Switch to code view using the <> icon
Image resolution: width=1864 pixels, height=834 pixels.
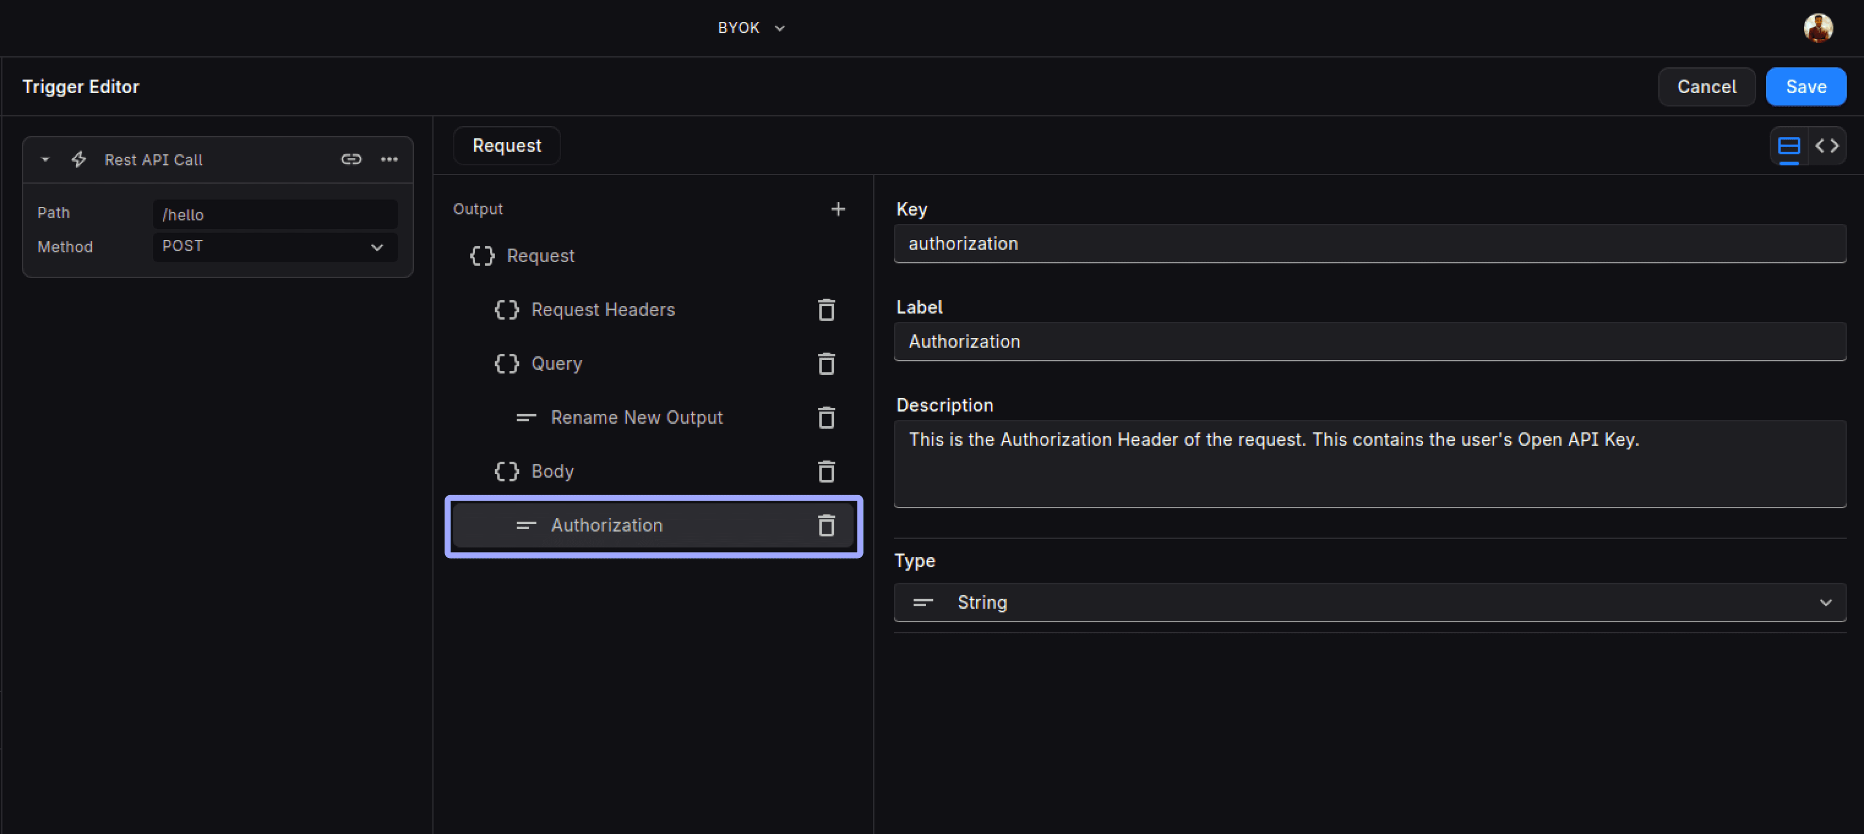(1827, 146)
